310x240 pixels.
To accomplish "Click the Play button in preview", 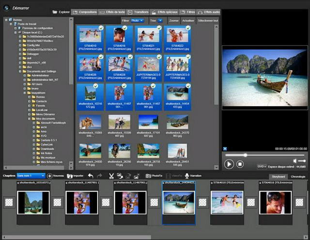I will point(229,164).
